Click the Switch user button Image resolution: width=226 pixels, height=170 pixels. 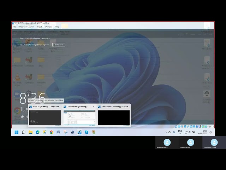coord(59,45)
